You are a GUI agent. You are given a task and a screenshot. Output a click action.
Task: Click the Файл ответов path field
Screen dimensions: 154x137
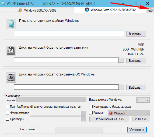pos(55,113)
